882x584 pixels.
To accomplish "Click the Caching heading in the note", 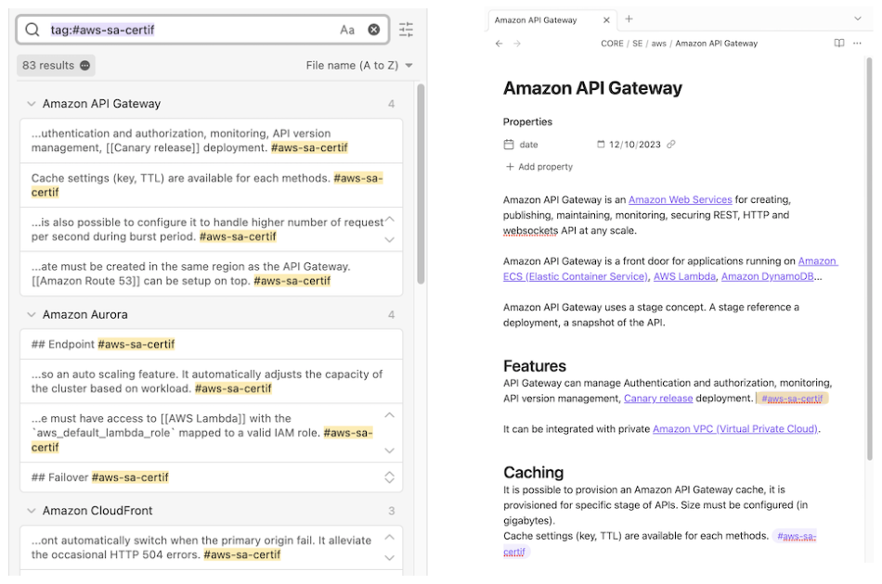I will coord(533,472).
